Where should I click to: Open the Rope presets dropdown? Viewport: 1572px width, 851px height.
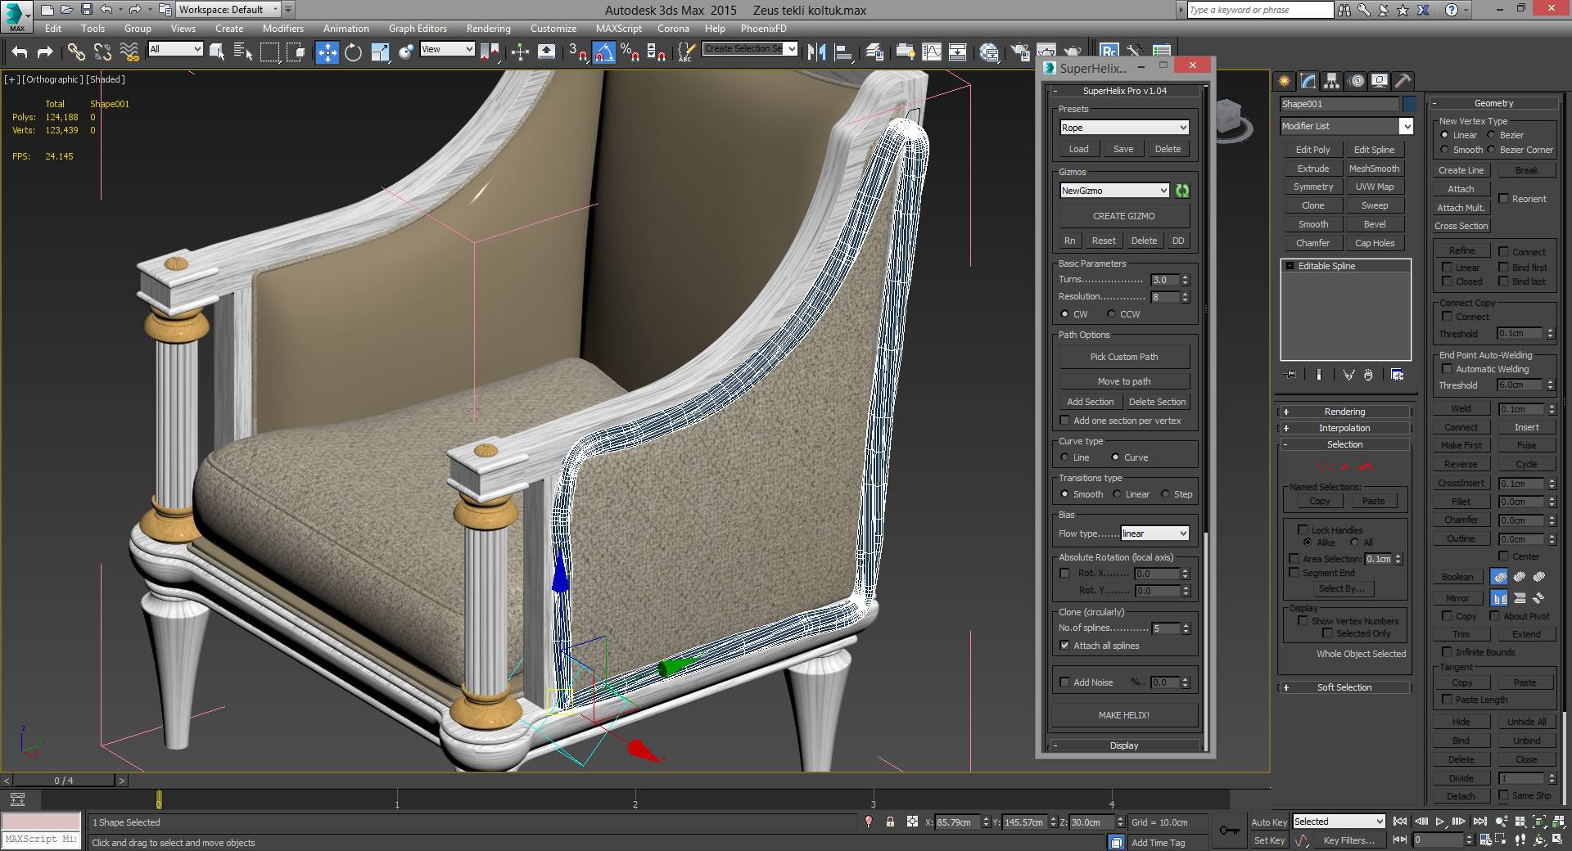[1123, 128]
